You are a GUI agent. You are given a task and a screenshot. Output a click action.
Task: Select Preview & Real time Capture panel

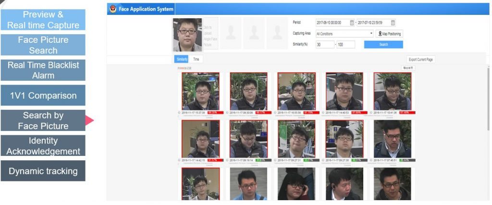[x=43, y=20]
